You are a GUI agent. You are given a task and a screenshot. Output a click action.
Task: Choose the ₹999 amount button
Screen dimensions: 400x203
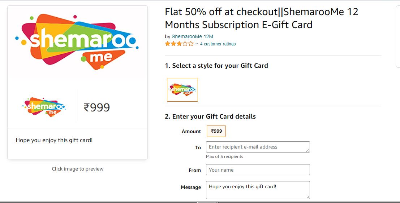(216, 131)
